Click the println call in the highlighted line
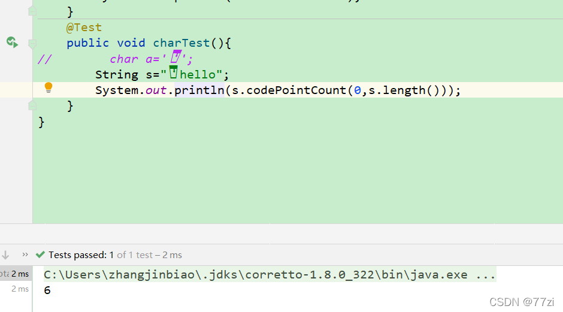Screen dimensions: 563x312 click(199, 90)
